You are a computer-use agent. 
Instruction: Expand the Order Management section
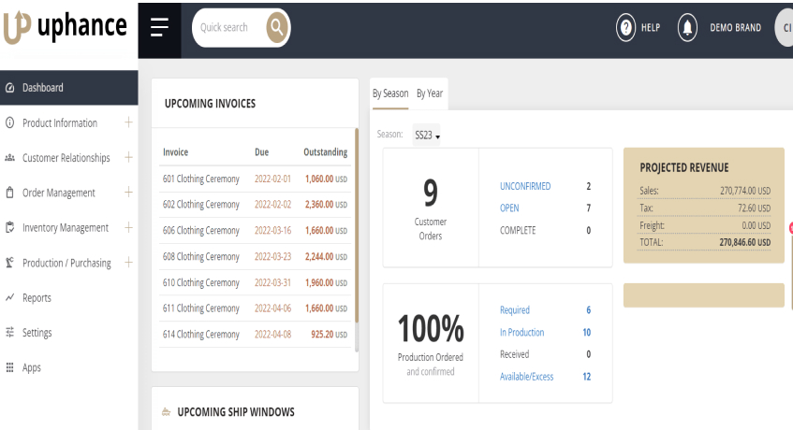128,193
